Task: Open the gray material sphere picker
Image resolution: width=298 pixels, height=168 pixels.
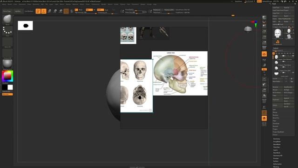Action: (x=7, y=64)
